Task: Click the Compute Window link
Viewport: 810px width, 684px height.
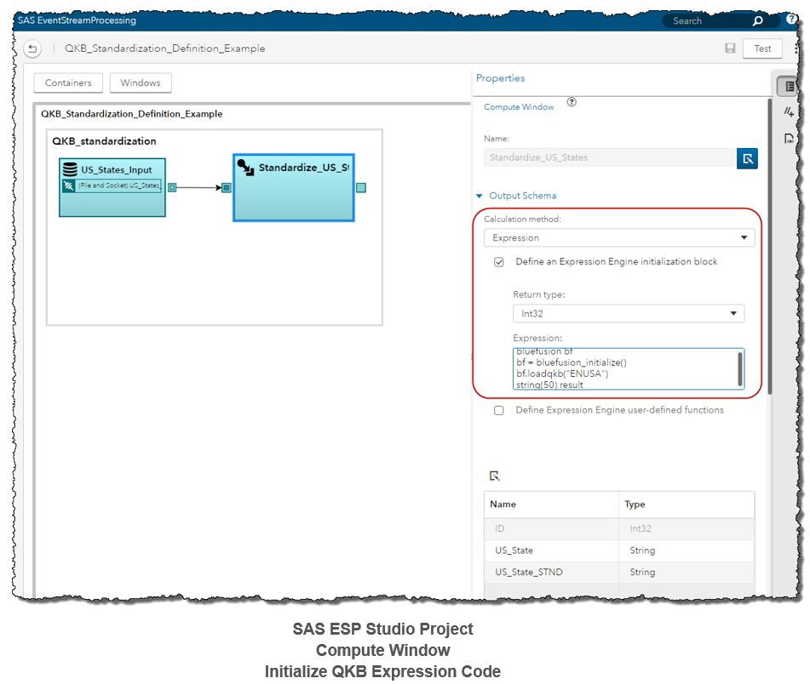Action: click(519, 107)
